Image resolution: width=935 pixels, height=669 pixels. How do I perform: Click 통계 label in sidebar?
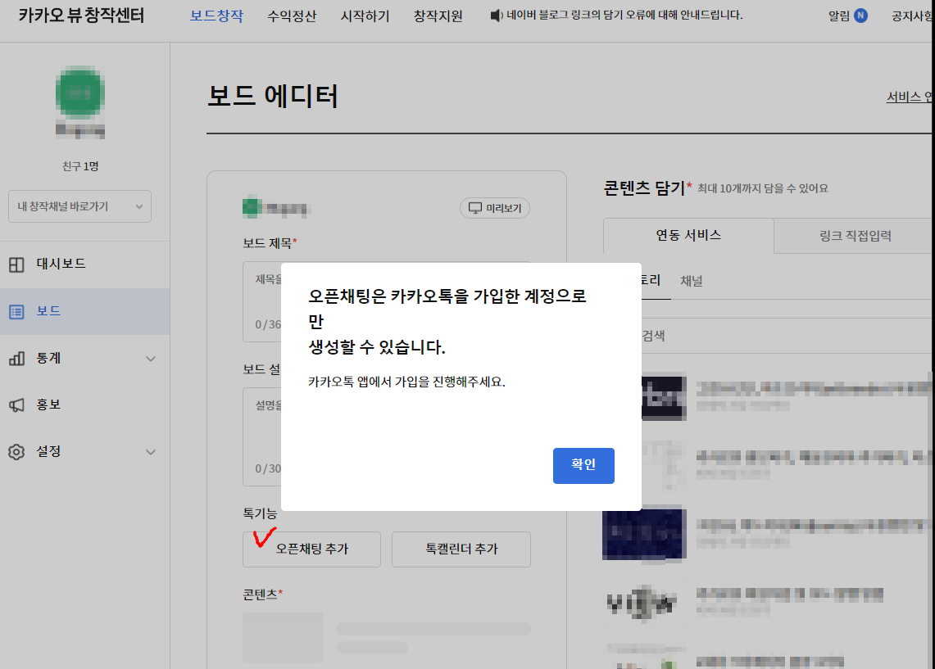[x=49, y=358]
